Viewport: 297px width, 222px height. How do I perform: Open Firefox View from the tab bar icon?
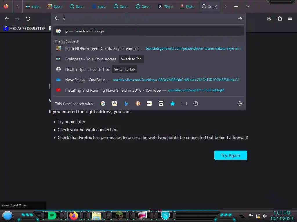(x=6, y=6)
